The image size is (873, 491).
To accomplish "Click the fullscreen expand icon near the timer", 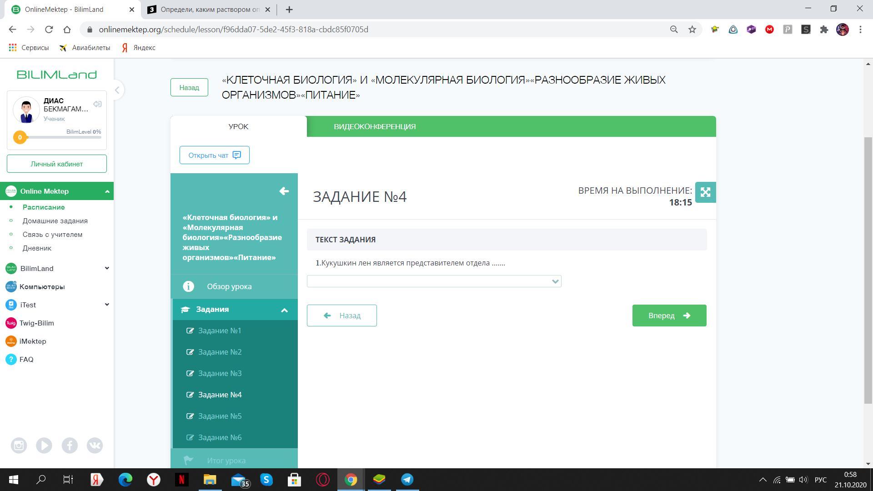I will [x=705, y=192].
